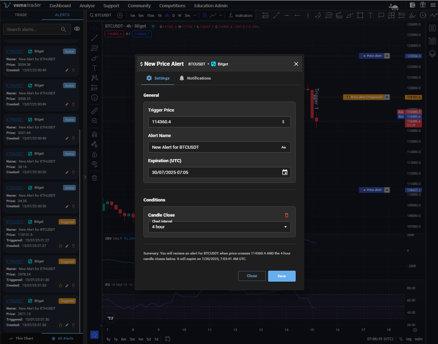
Task: Toggle the lock all drawings tool
Action: point(94,154)
